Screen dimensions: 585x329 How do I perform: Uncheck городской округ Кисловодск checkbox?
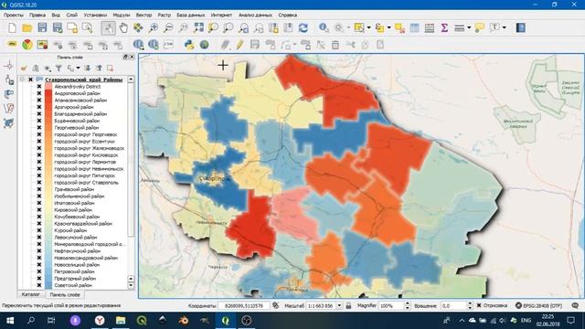coord(38,155)
